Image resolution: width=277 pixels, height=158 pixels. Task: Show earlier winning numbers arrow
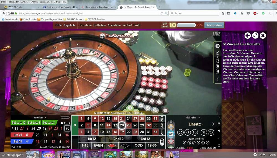click(x=12, y=128)
